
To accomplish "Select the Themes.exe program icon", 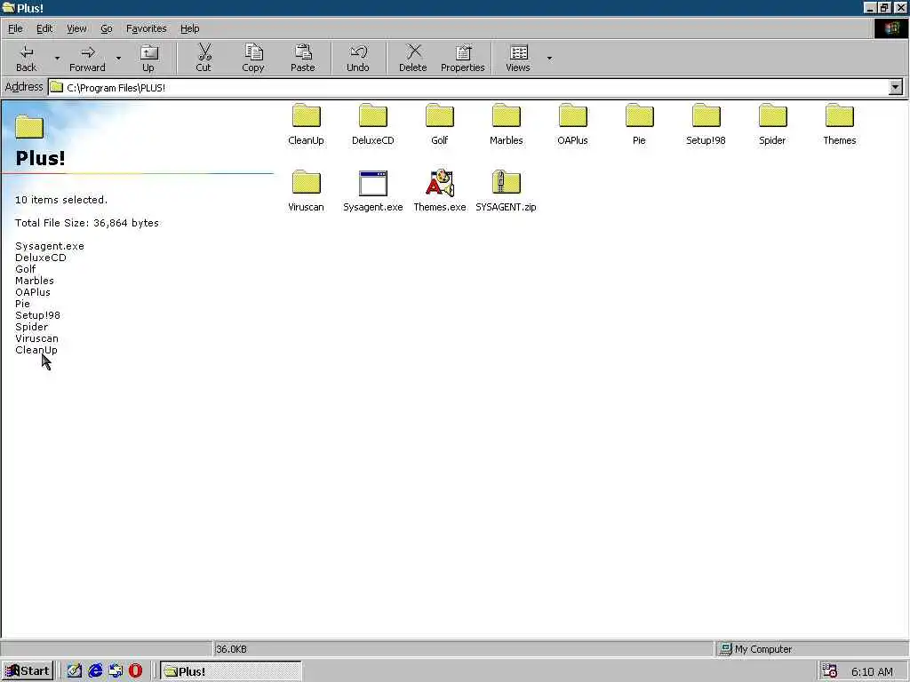I will click(x=440, y=183).
